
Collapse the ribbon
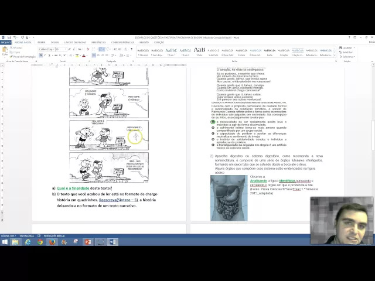[372, 61]
